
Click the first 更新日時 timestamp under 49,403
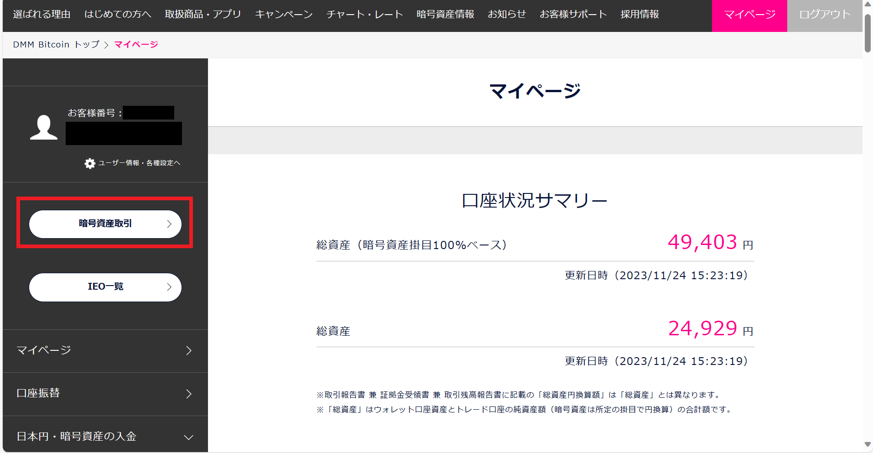(656, 276)
